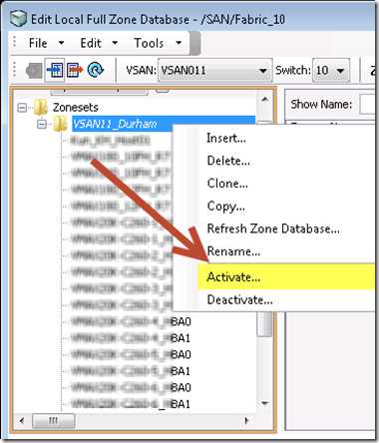This screenshot has width=379, height=443.
Task: Click the horizontal scrollbar right arrow
Action: 246,421
